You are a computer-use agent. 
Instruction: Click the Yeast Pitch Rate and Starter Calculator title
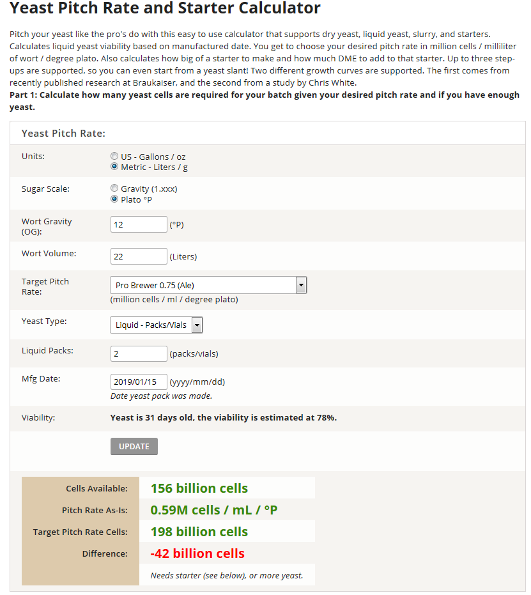click(165, 9)
